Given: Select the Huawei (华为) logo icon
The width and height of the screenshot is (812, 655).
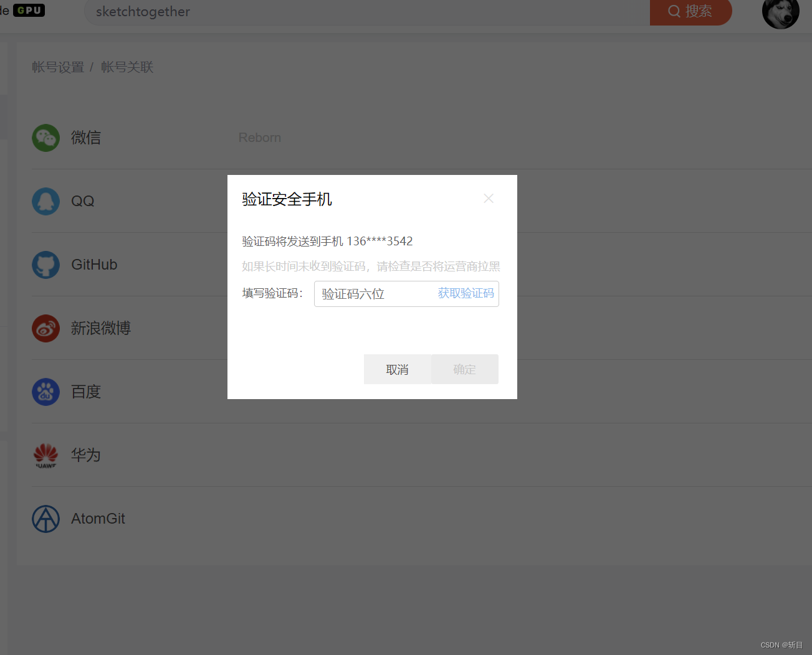Looking at the screenshot, I should (45, 455).
